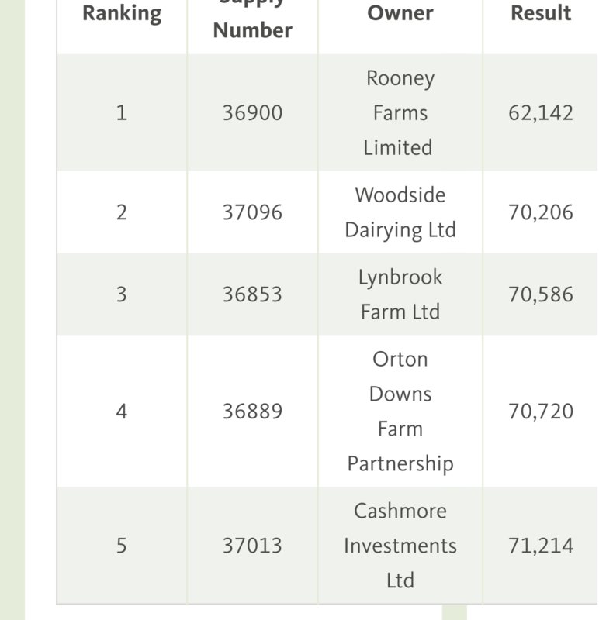
Task: Select the Rooney Farms Limited owner cell
Action: [400, 113]
